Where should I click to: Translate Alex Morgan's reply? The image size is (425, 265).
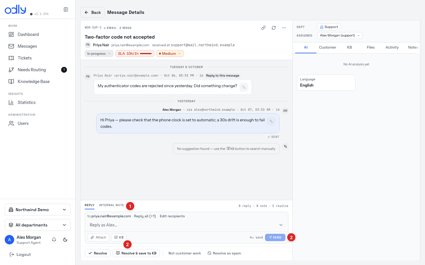(271, 121)
